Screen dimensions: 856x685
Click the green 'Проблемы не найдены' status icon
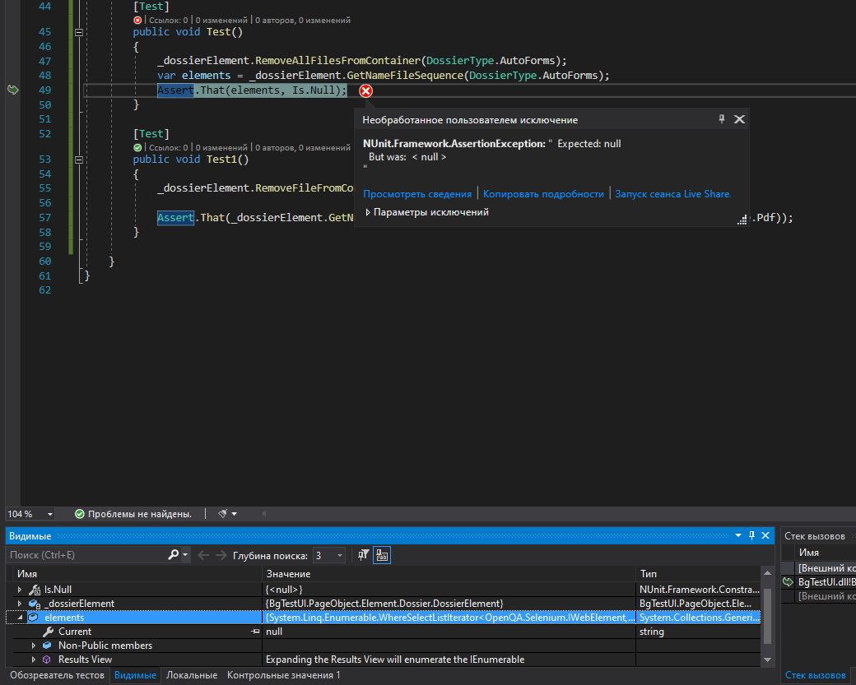coord(80,513)
